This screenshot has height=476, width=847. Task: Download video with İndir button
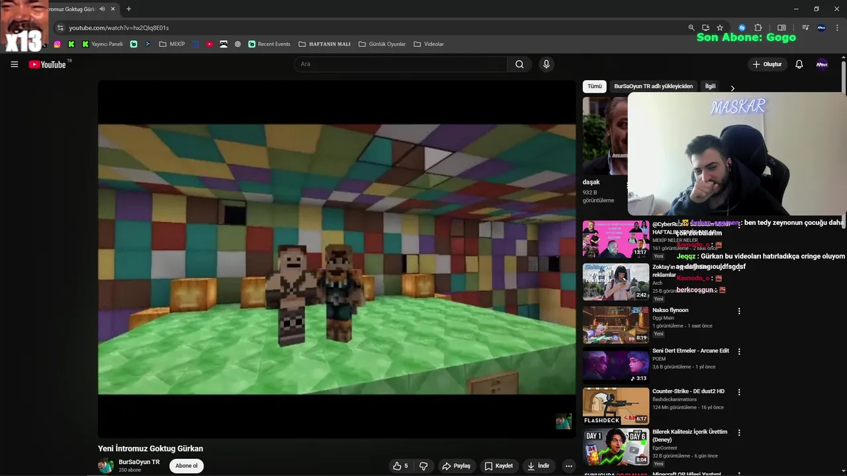[539, 466]
